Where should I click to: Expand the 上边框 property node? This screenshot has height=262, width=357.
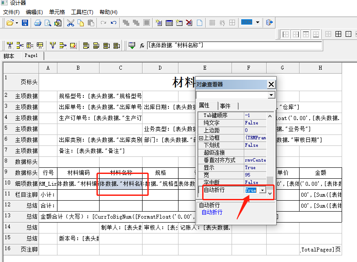tap(201, 138)
